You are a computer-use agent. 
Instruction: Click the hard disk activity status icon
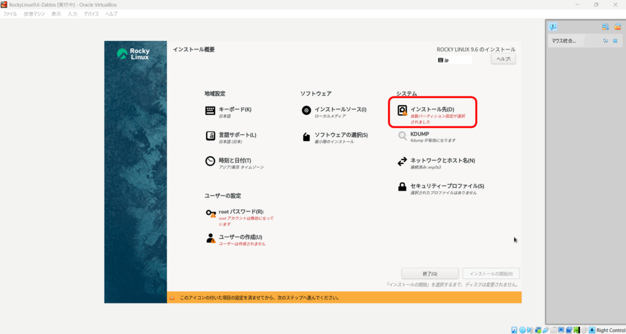(x=514, y=330)
